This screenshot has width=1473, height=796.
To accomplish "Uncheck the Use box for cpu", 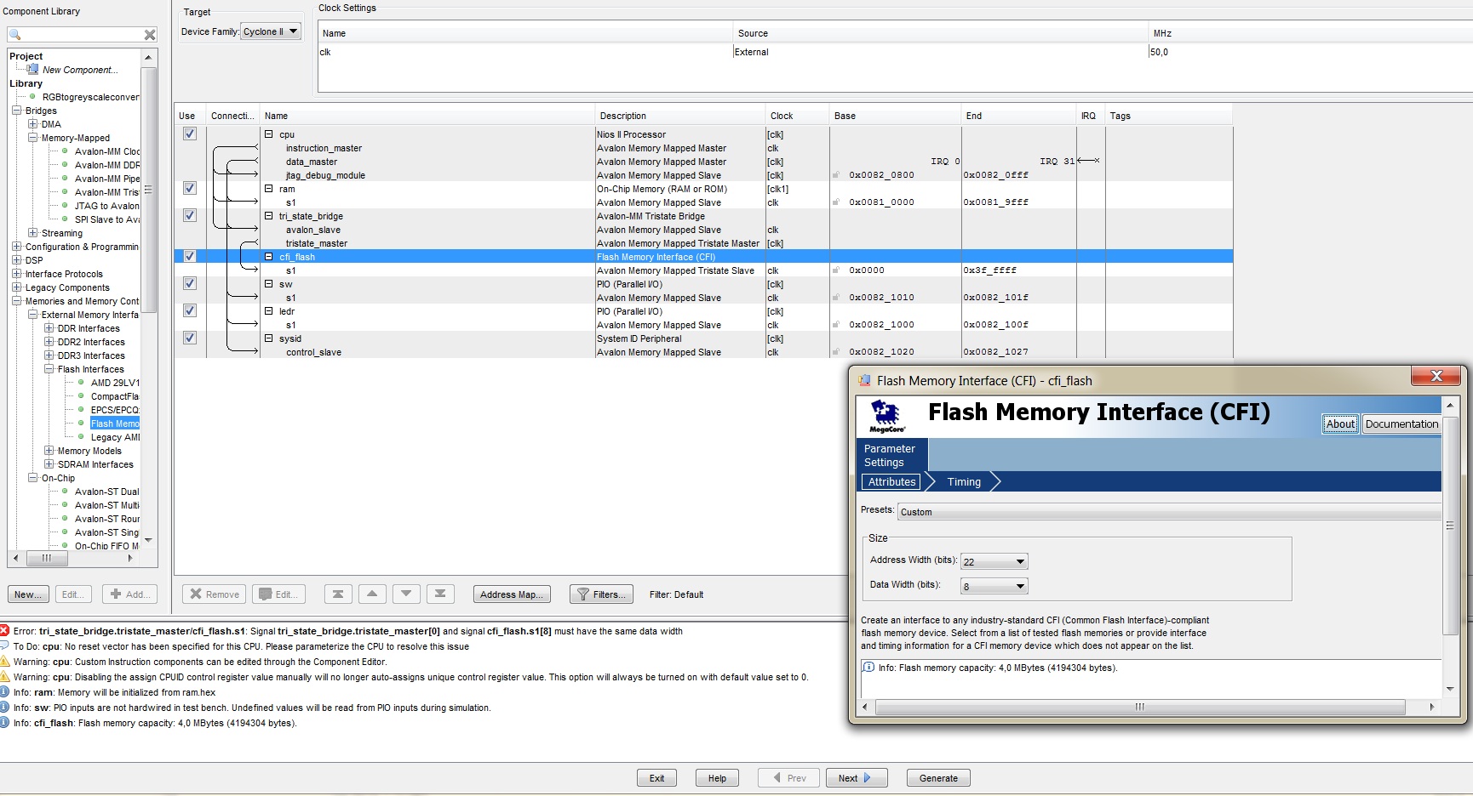I will 190,134.
